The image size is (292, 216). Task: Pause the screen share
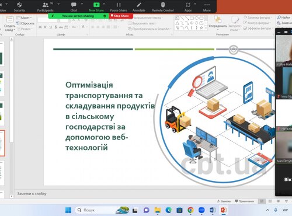pos(119,7)
